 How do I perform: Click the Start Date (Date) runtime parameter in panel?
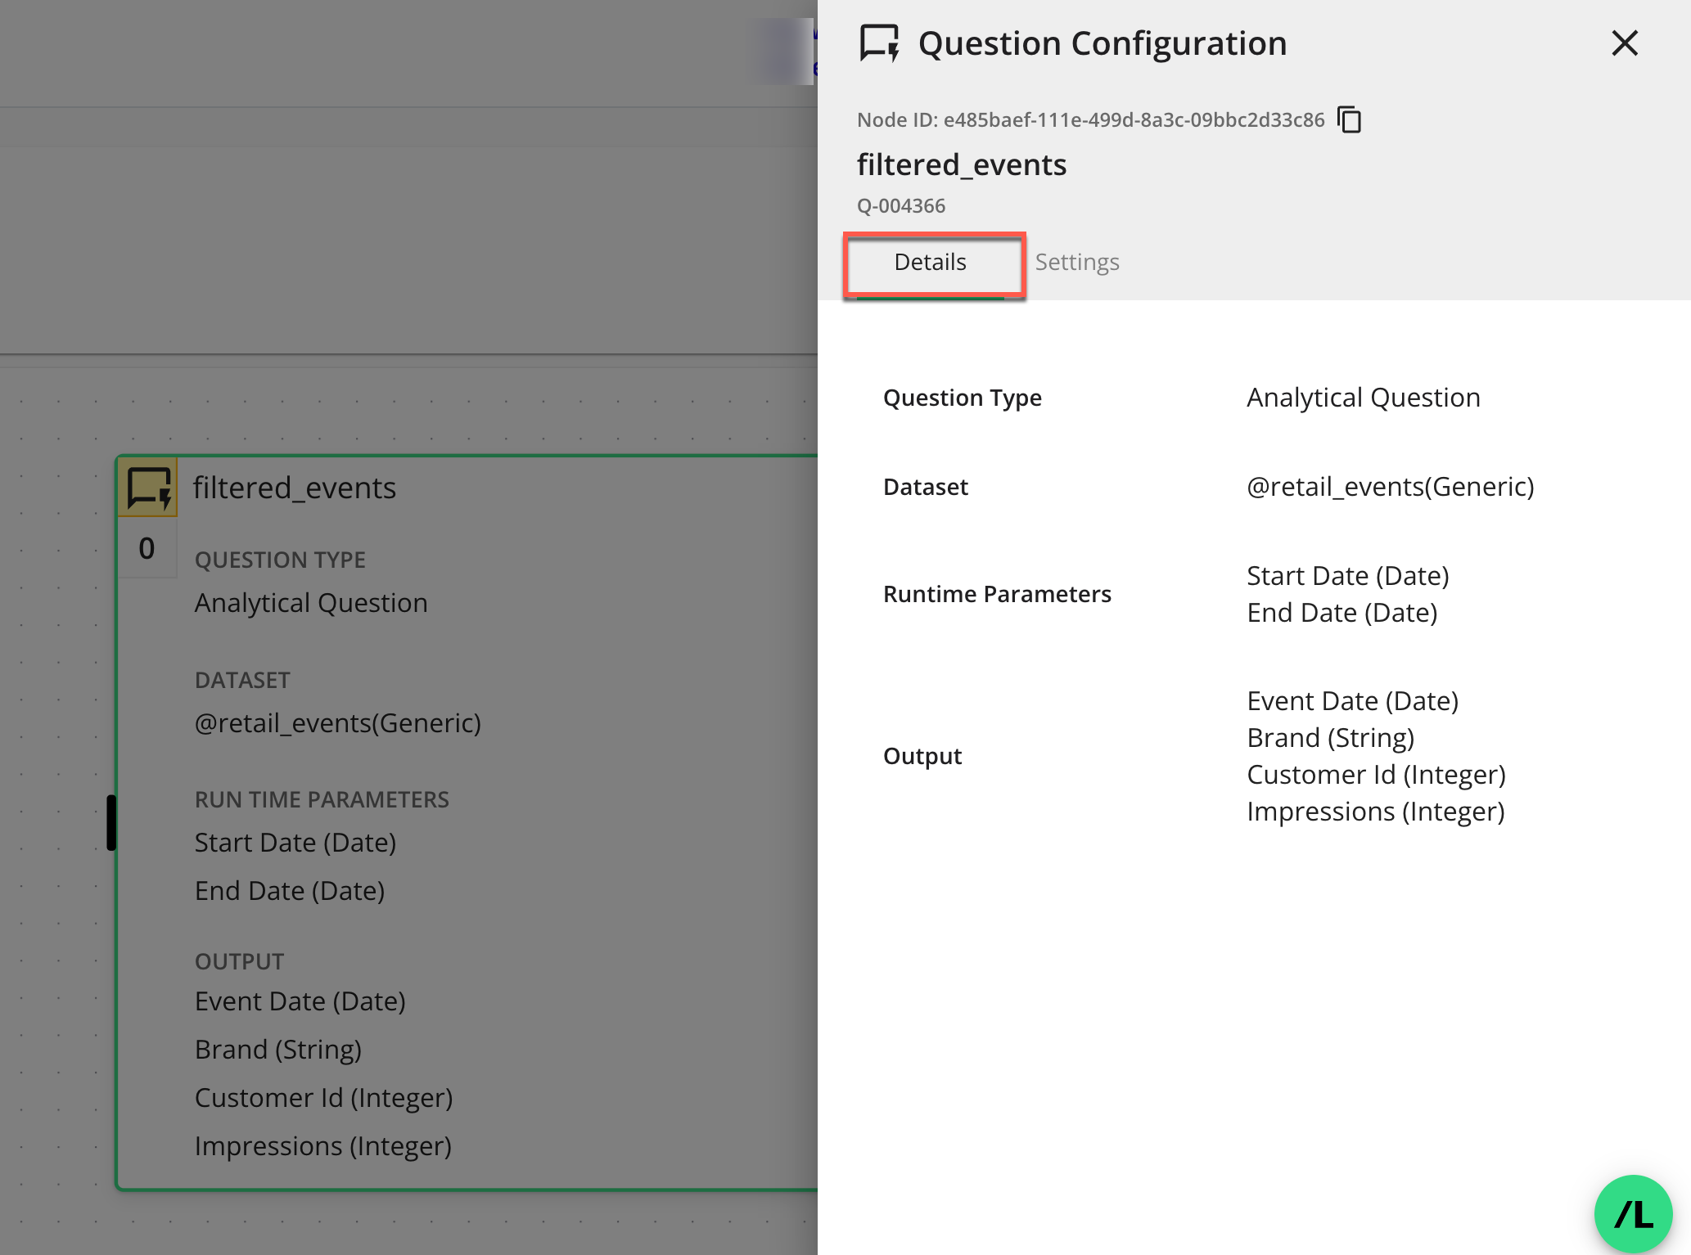(x=1347, y=576)
